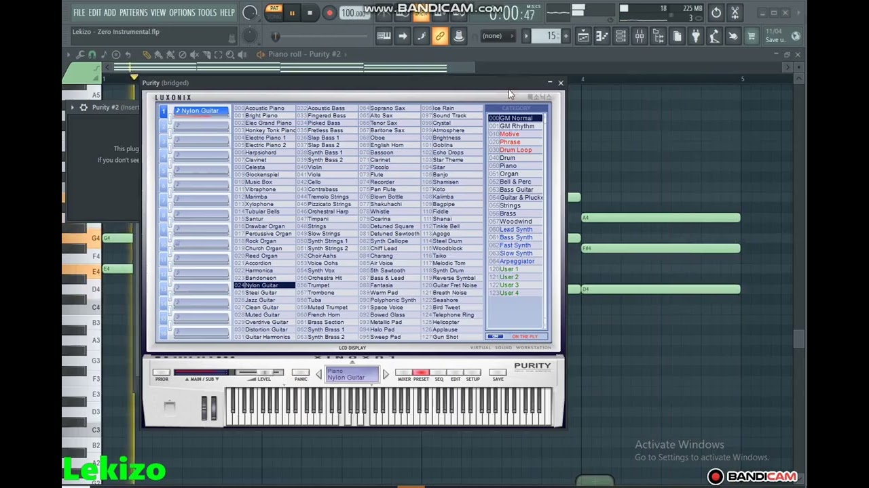This screenshot has width=869, height=488.
Task: Expand the Purity #2 plugin menu arrow
Action: point(72,107)
